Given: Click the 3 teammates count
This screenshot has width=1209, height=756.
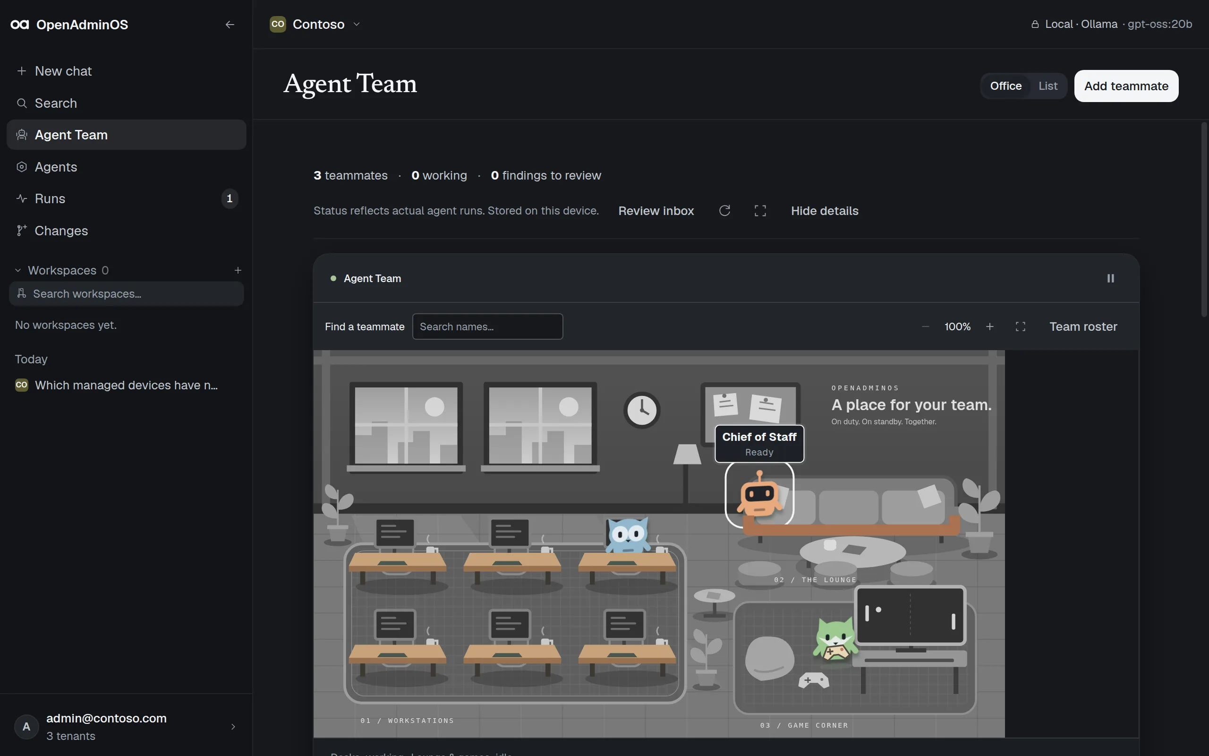Looking at the screenshot, I should coord(350,175).
